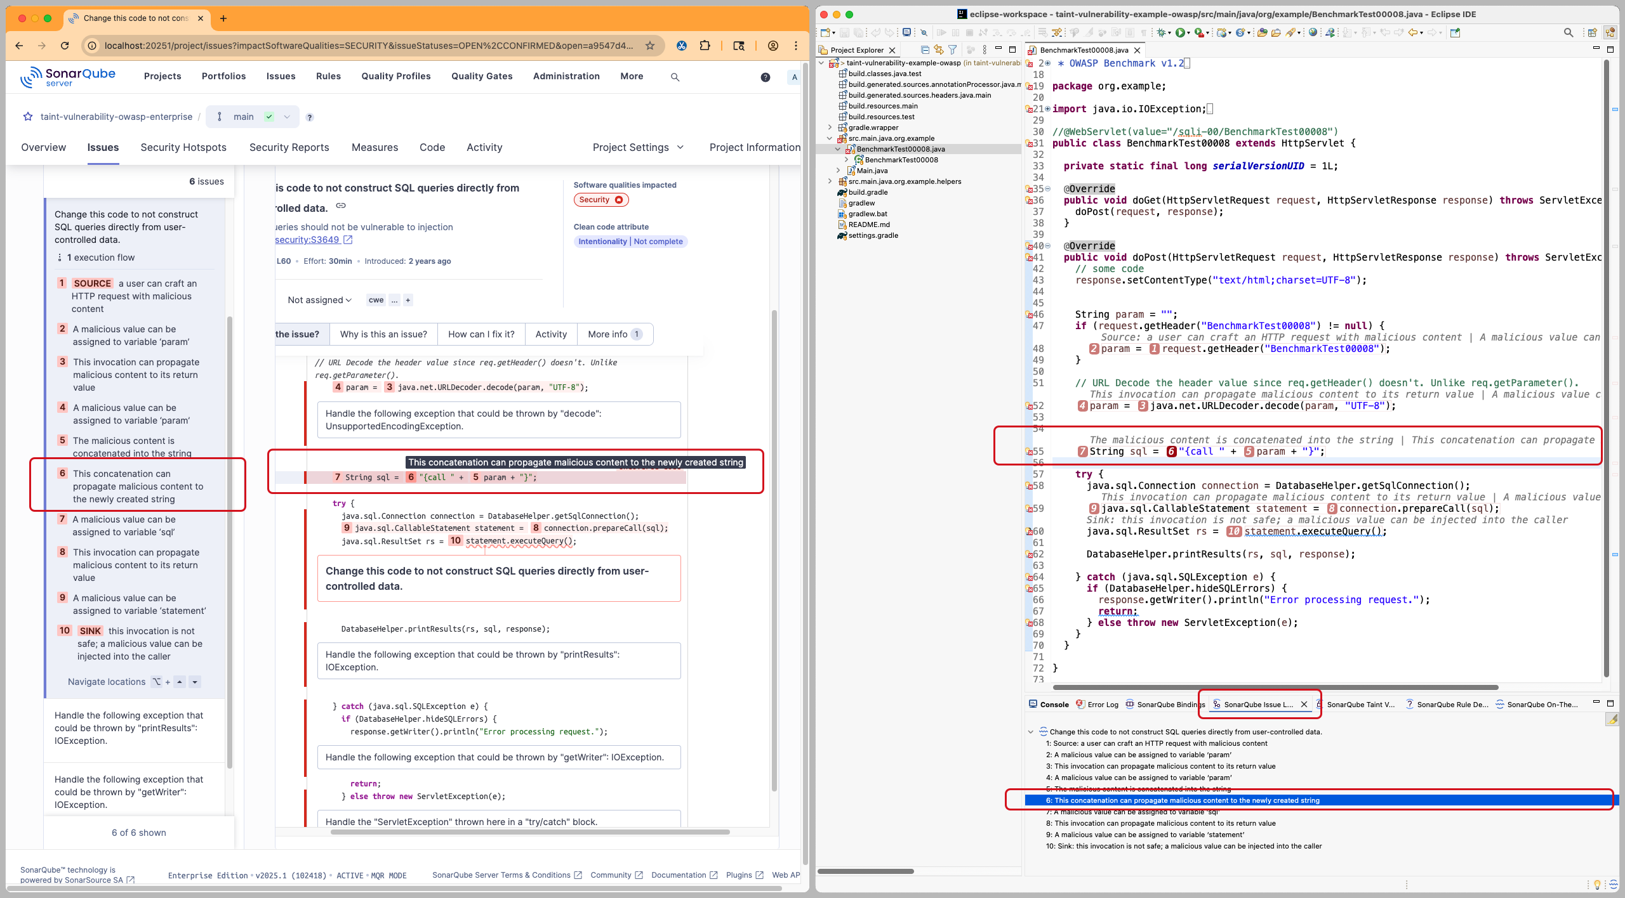The height and width of the screenshot is (898, 1625).
Task: Switch to SonarQube Taint Vulnerabilities view
Action: point(1360,705)
